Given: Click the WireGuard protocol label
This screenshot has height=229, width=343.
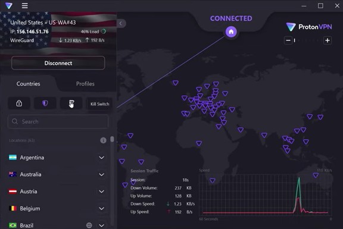Looking at the screenshot, I should [x=22, y=40].
